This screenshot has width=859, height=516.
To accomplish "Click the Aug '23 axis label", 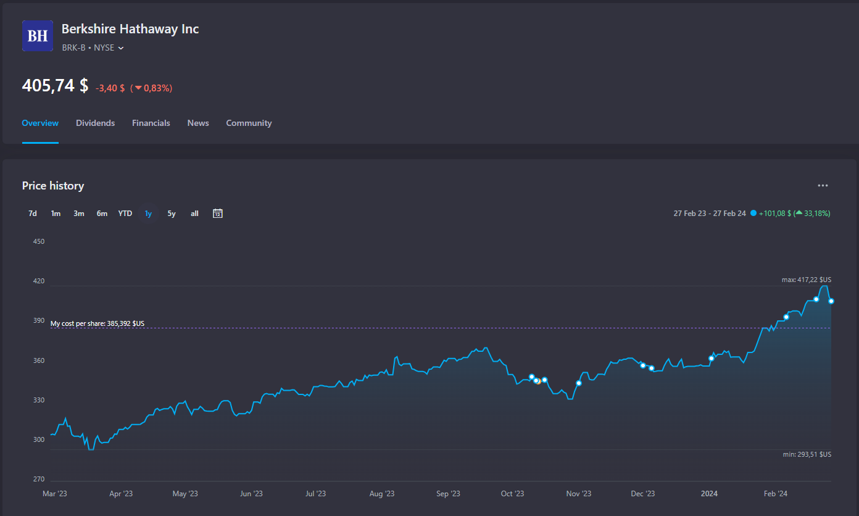I will pos(382,494).
